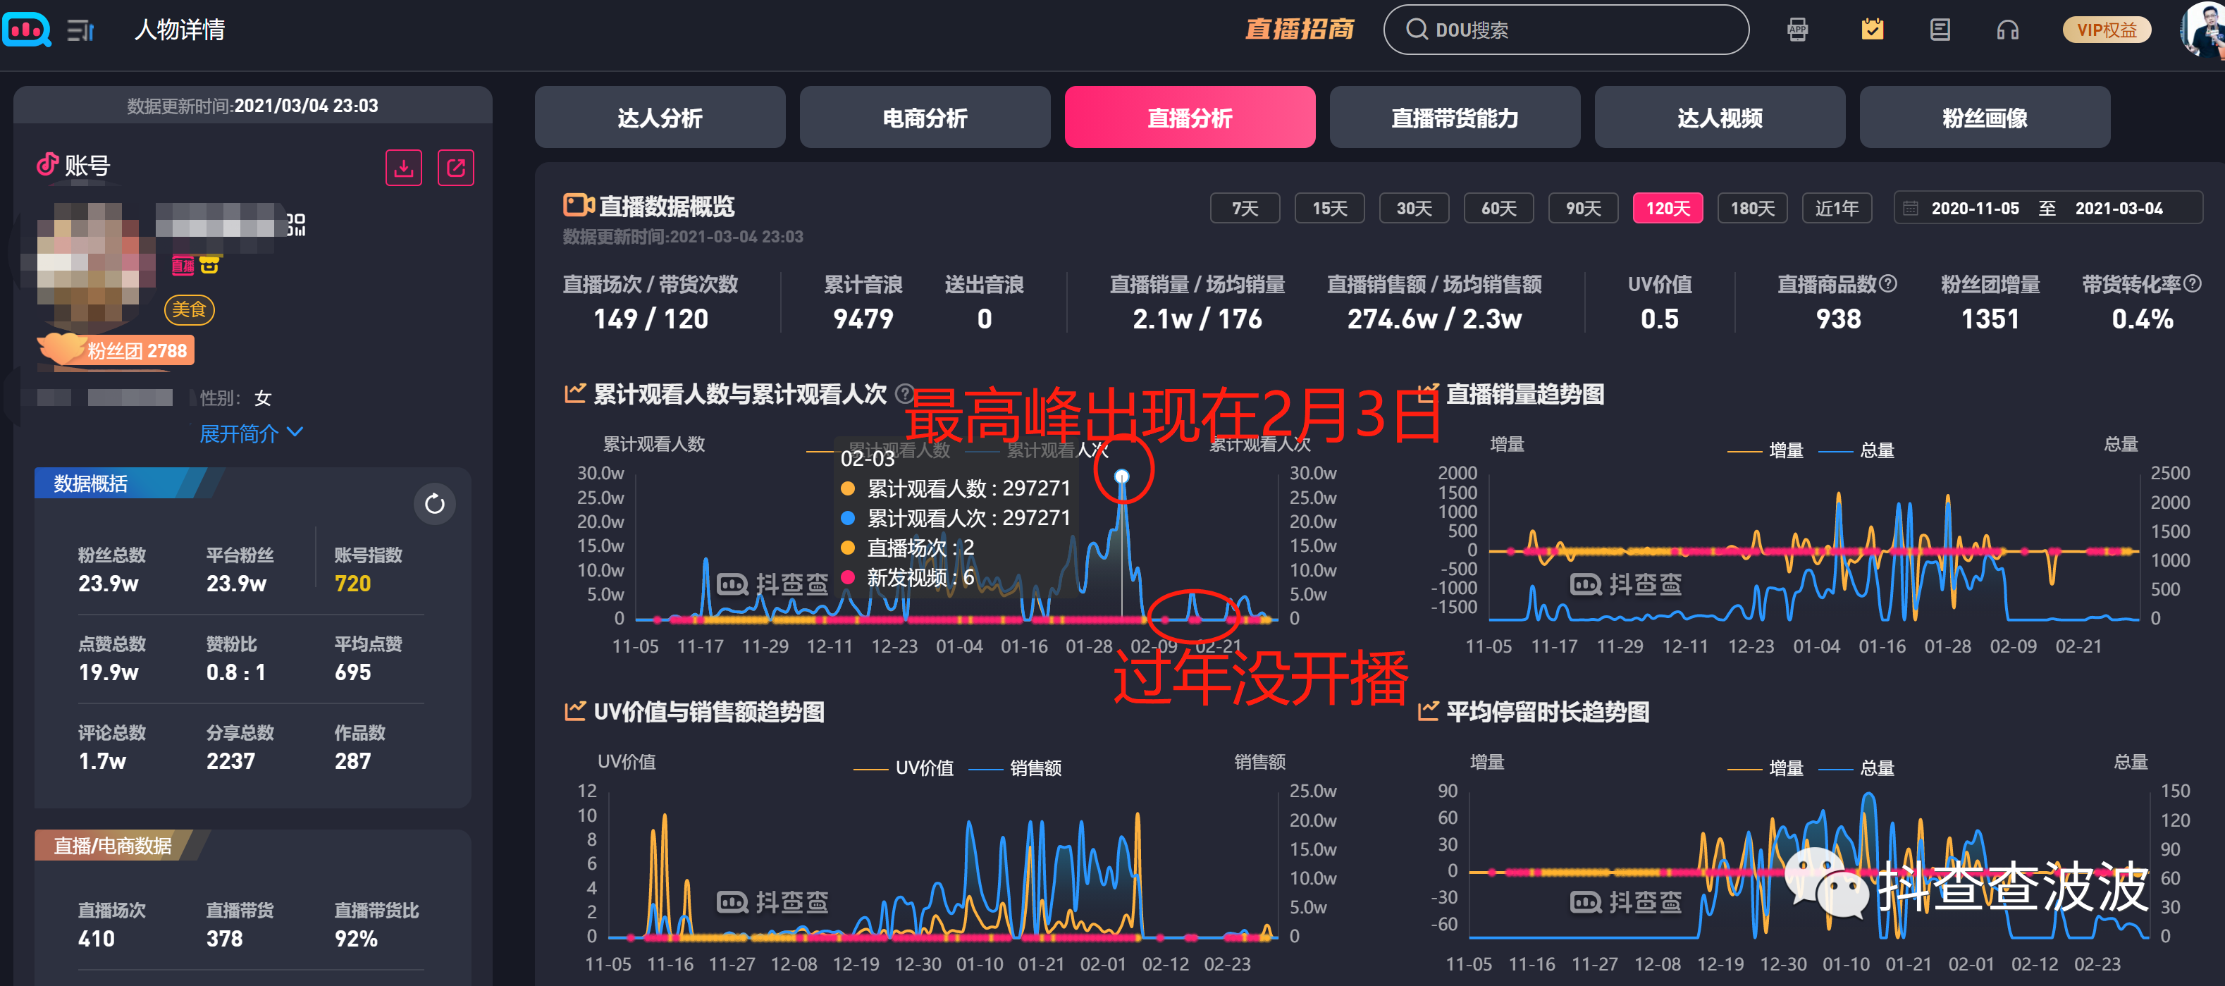Open the headset customer service icon
Viewport: 2225px width, 986px height.
click(x=2007, y=30)
